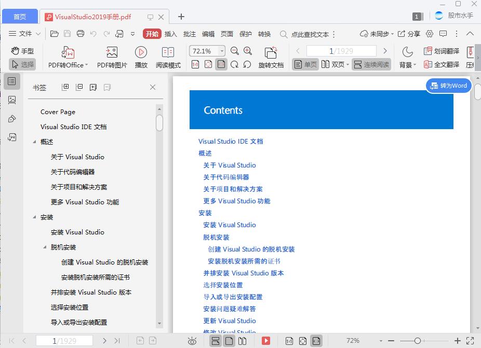Enter reading mode
Image resolution: width=481 pixels, height=348 pixels.
[168, 57]
